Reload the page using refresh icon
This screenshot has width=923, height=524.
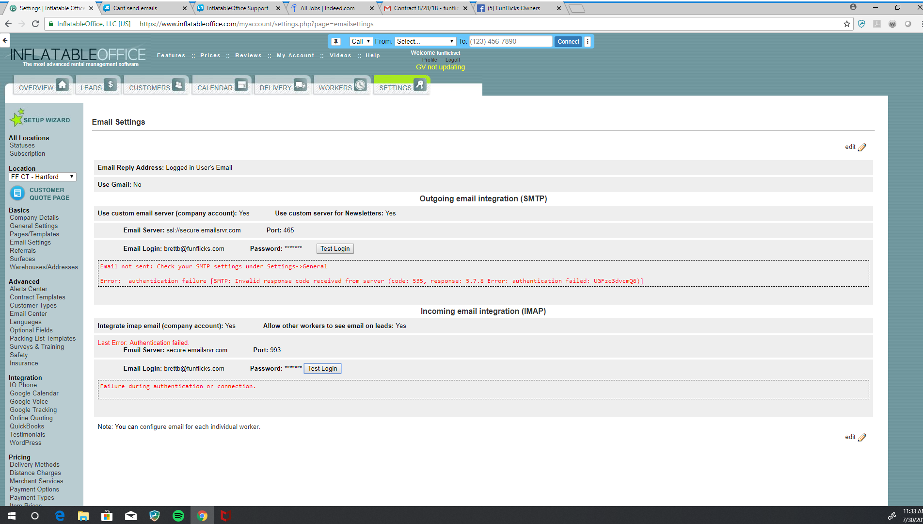(x=35, y=24)
